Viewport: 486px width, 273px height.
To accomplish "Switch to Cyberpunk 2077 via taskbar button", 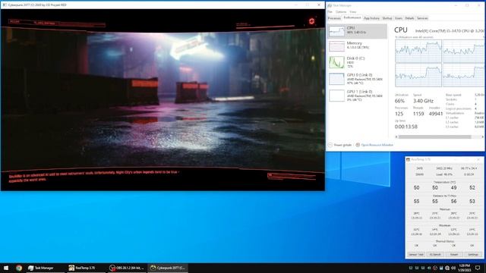I will [x=168, y=268].
